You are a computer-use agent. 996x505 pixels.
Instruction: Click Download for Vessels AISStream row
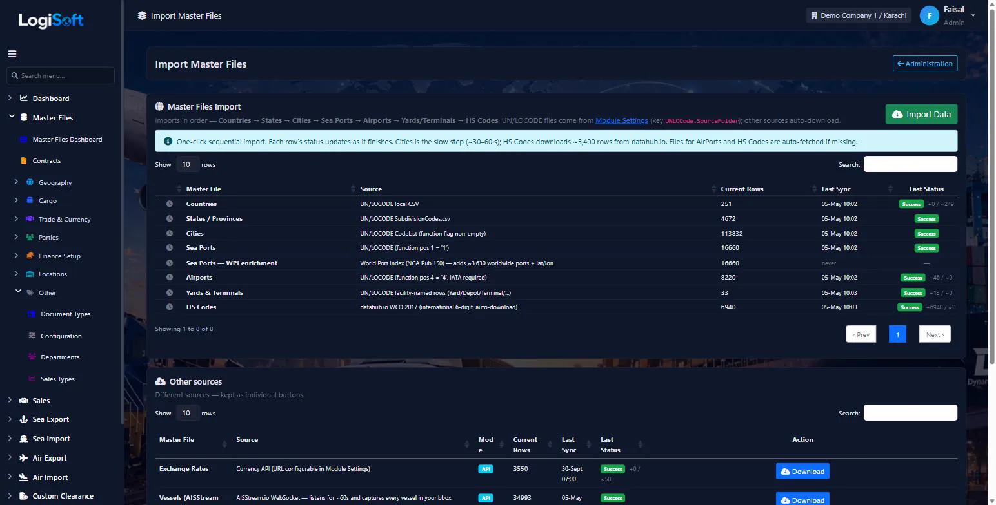tap(802, 499)
